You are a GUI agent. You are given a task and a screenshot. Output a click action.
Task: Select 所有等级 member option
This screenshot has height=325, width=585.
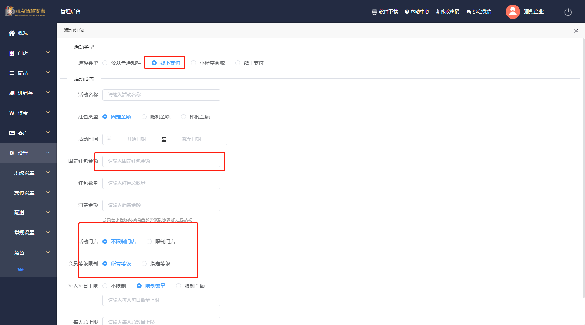pos(117,264)
